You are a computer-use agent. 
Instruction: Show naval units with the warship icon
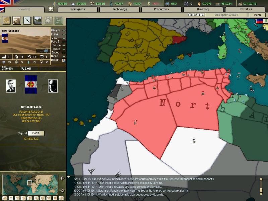38,20
